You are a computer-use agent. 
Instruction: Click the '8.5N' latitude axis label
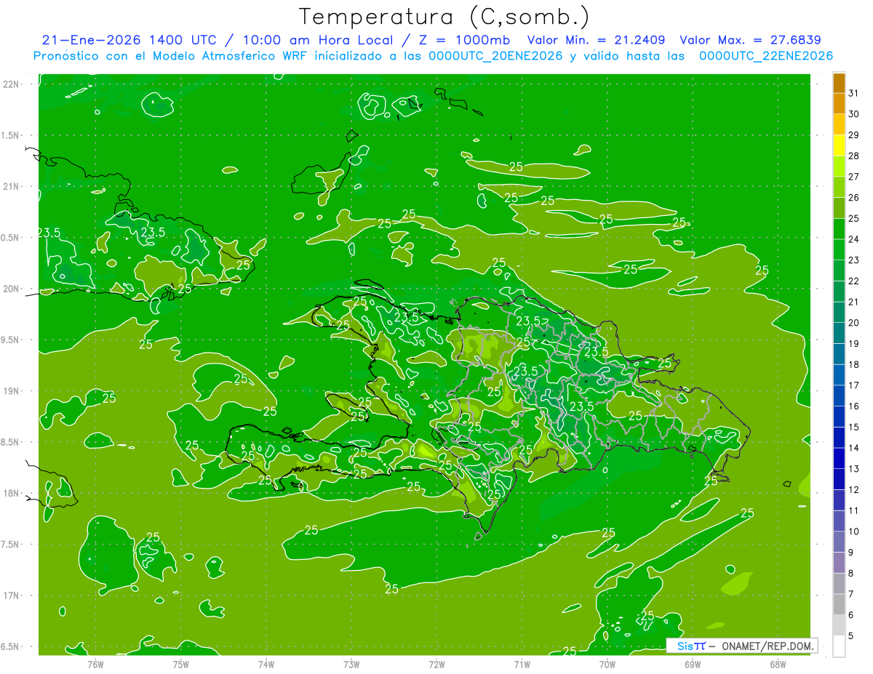[x=9, y=442]
